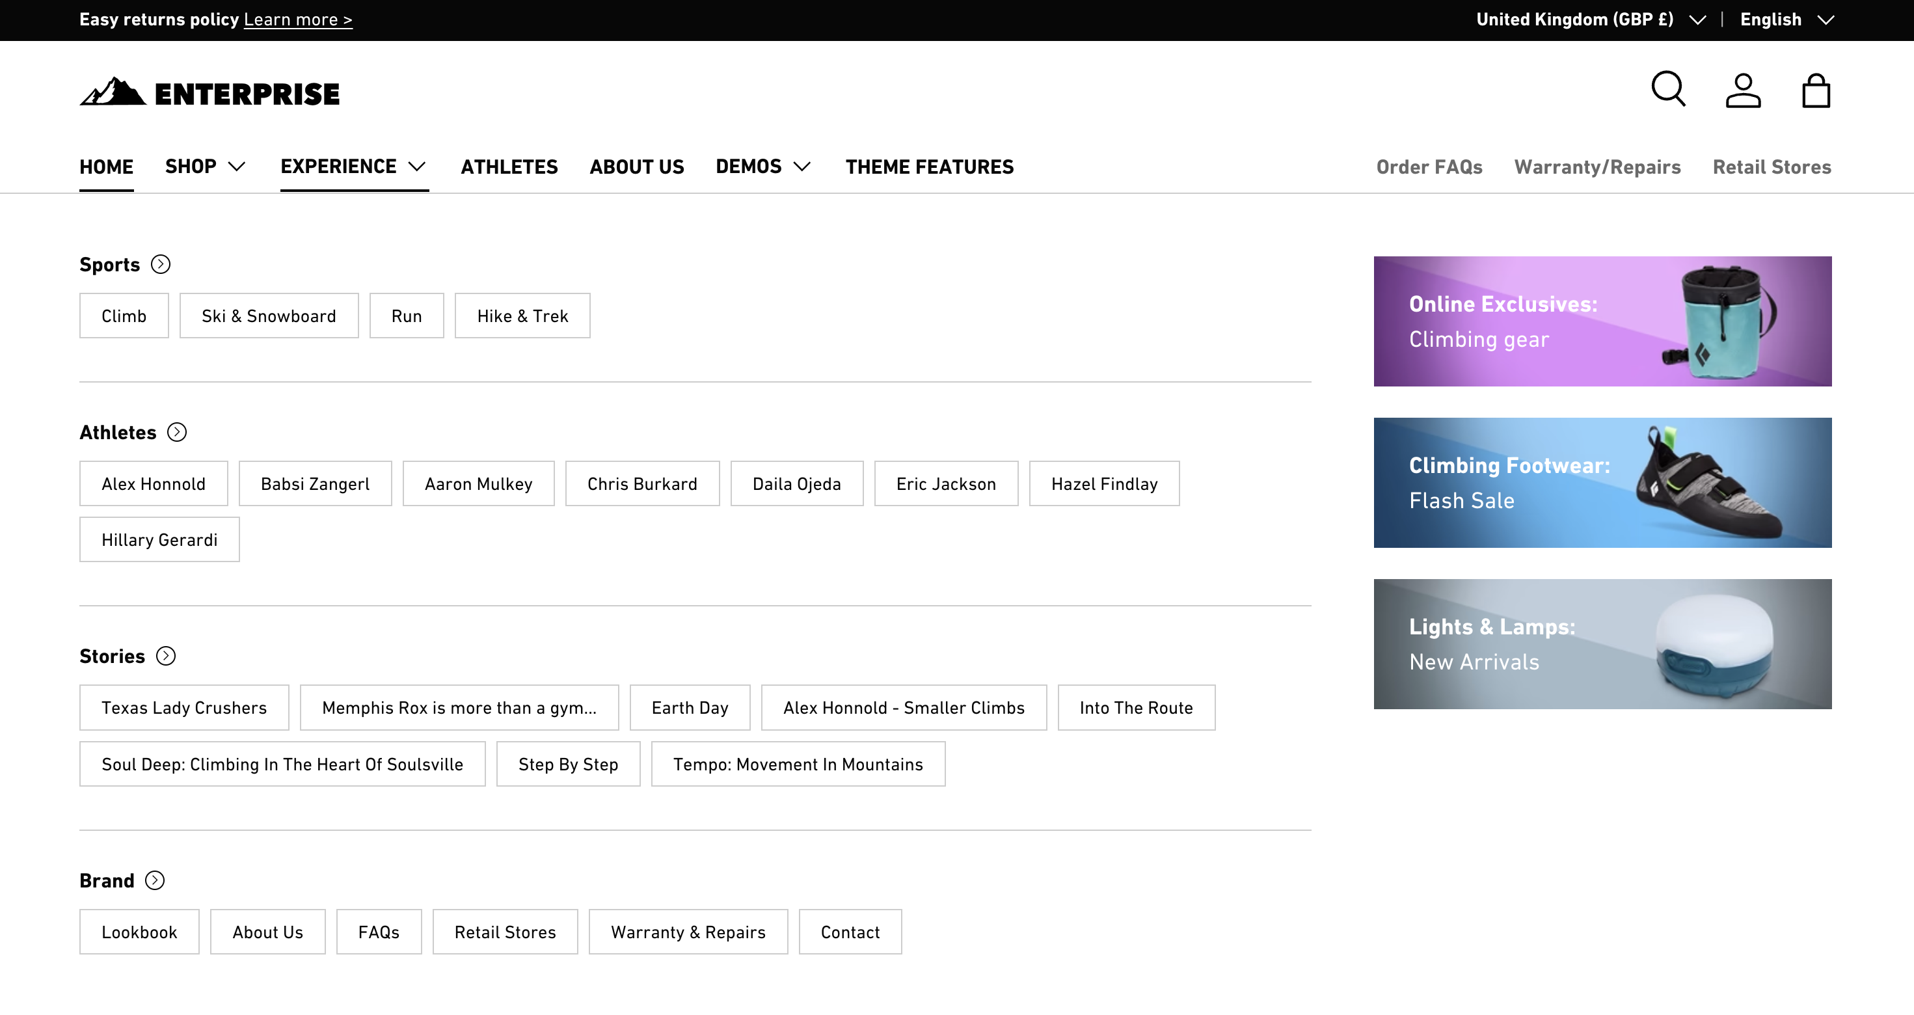Select athlete Aaron Mulkey

tap(479, 483)
